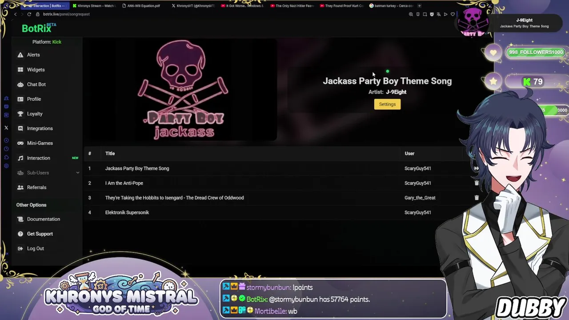This screenshot has height=320, width=569.
Task: Click the Jackass Party Boy Theme Song heading
Action: tap(387, 81)
